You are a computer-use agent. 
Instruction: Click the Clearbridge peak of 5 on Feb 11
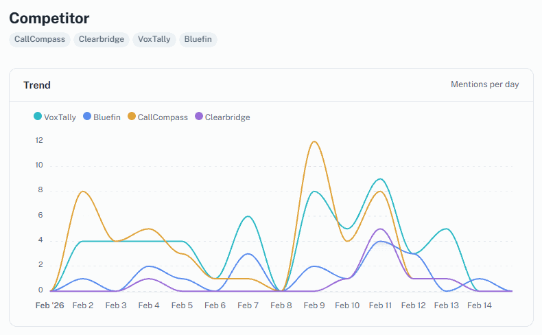[x=380, y=229]
